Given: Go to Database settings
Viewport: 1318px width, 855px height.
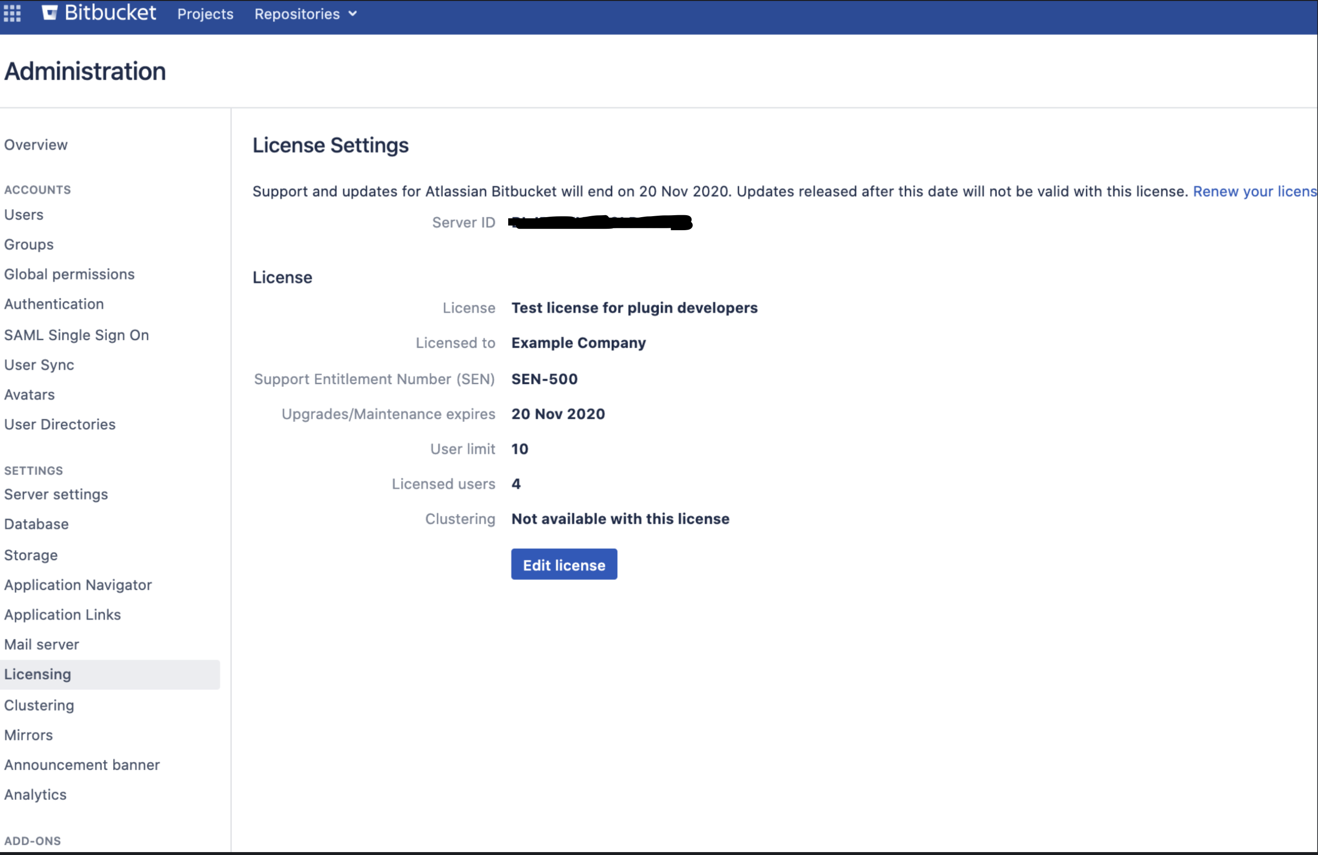Looking at the screenshot, I should point(37,524).
